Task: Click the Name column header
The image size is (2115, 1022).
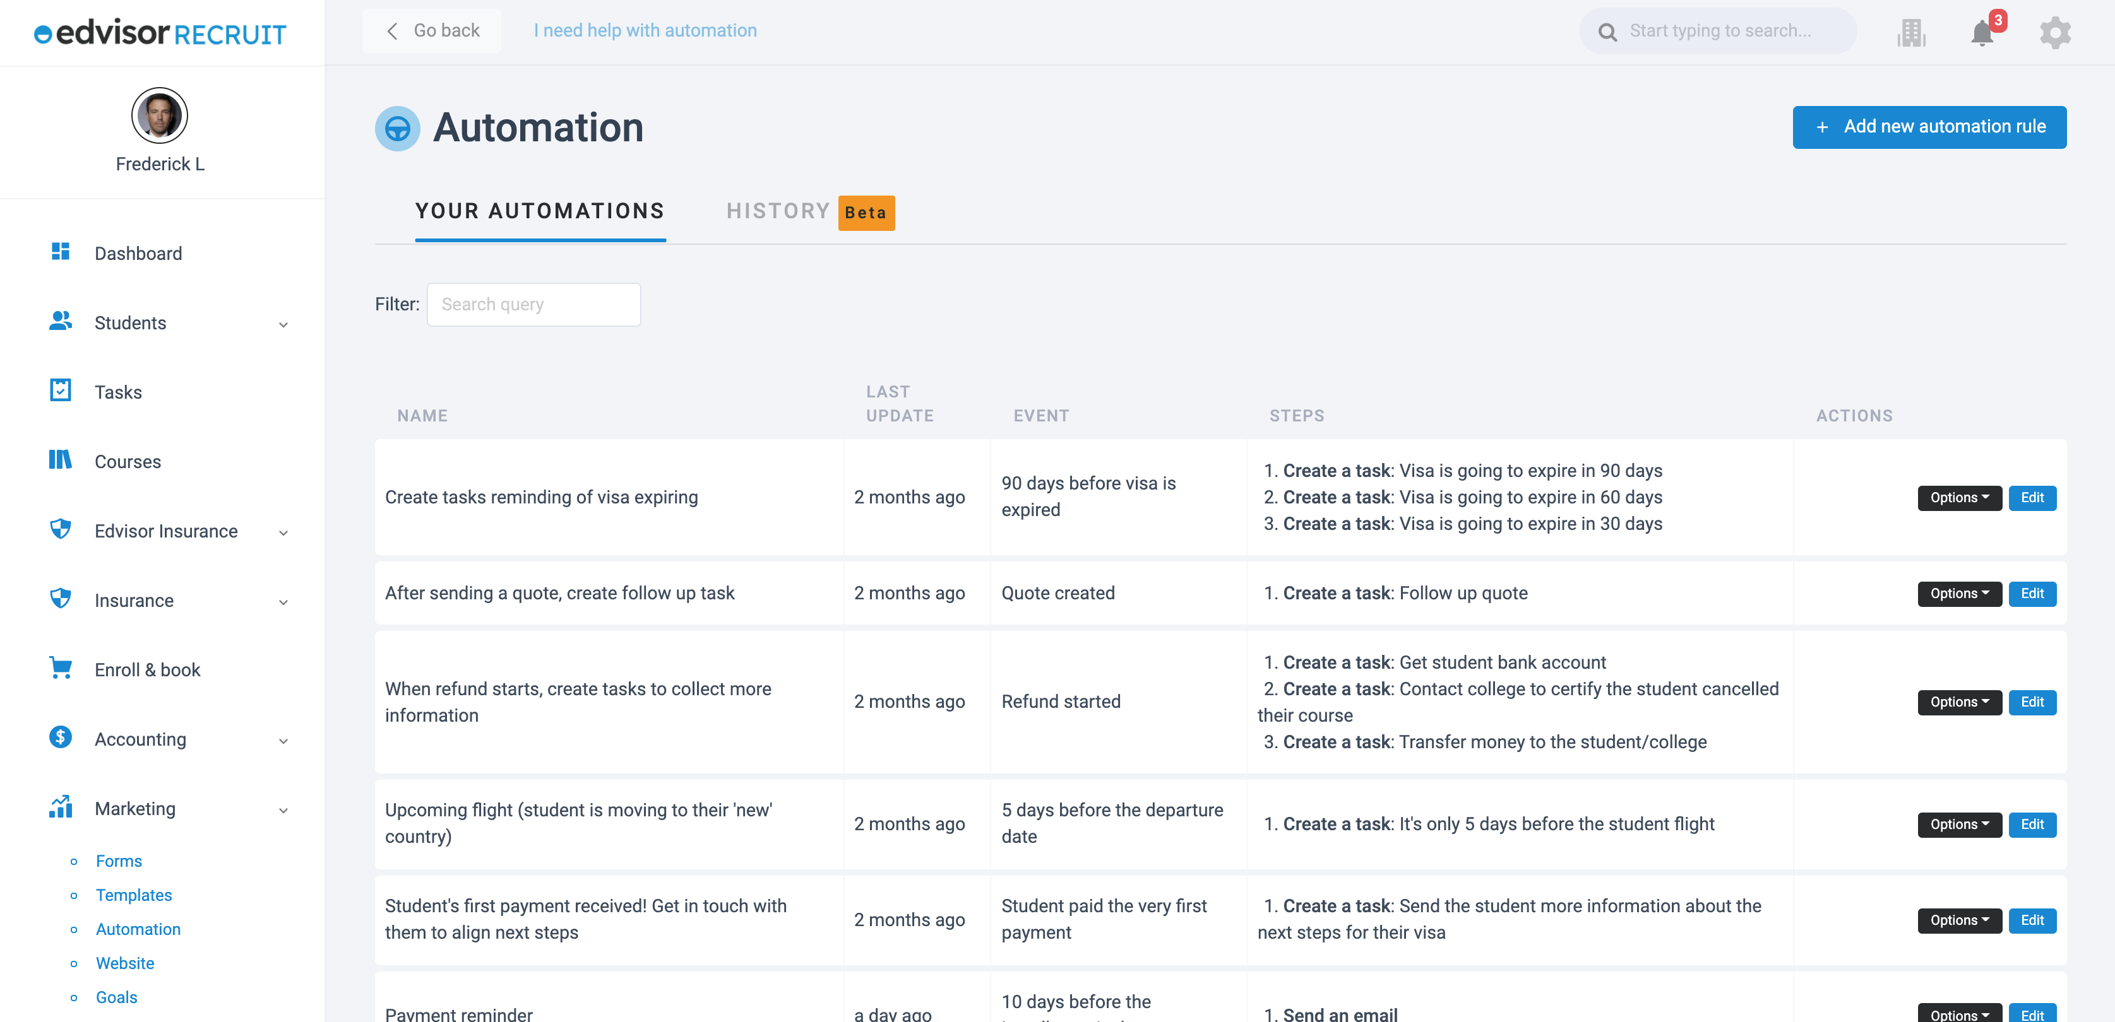Action: (x=422, y=416)
